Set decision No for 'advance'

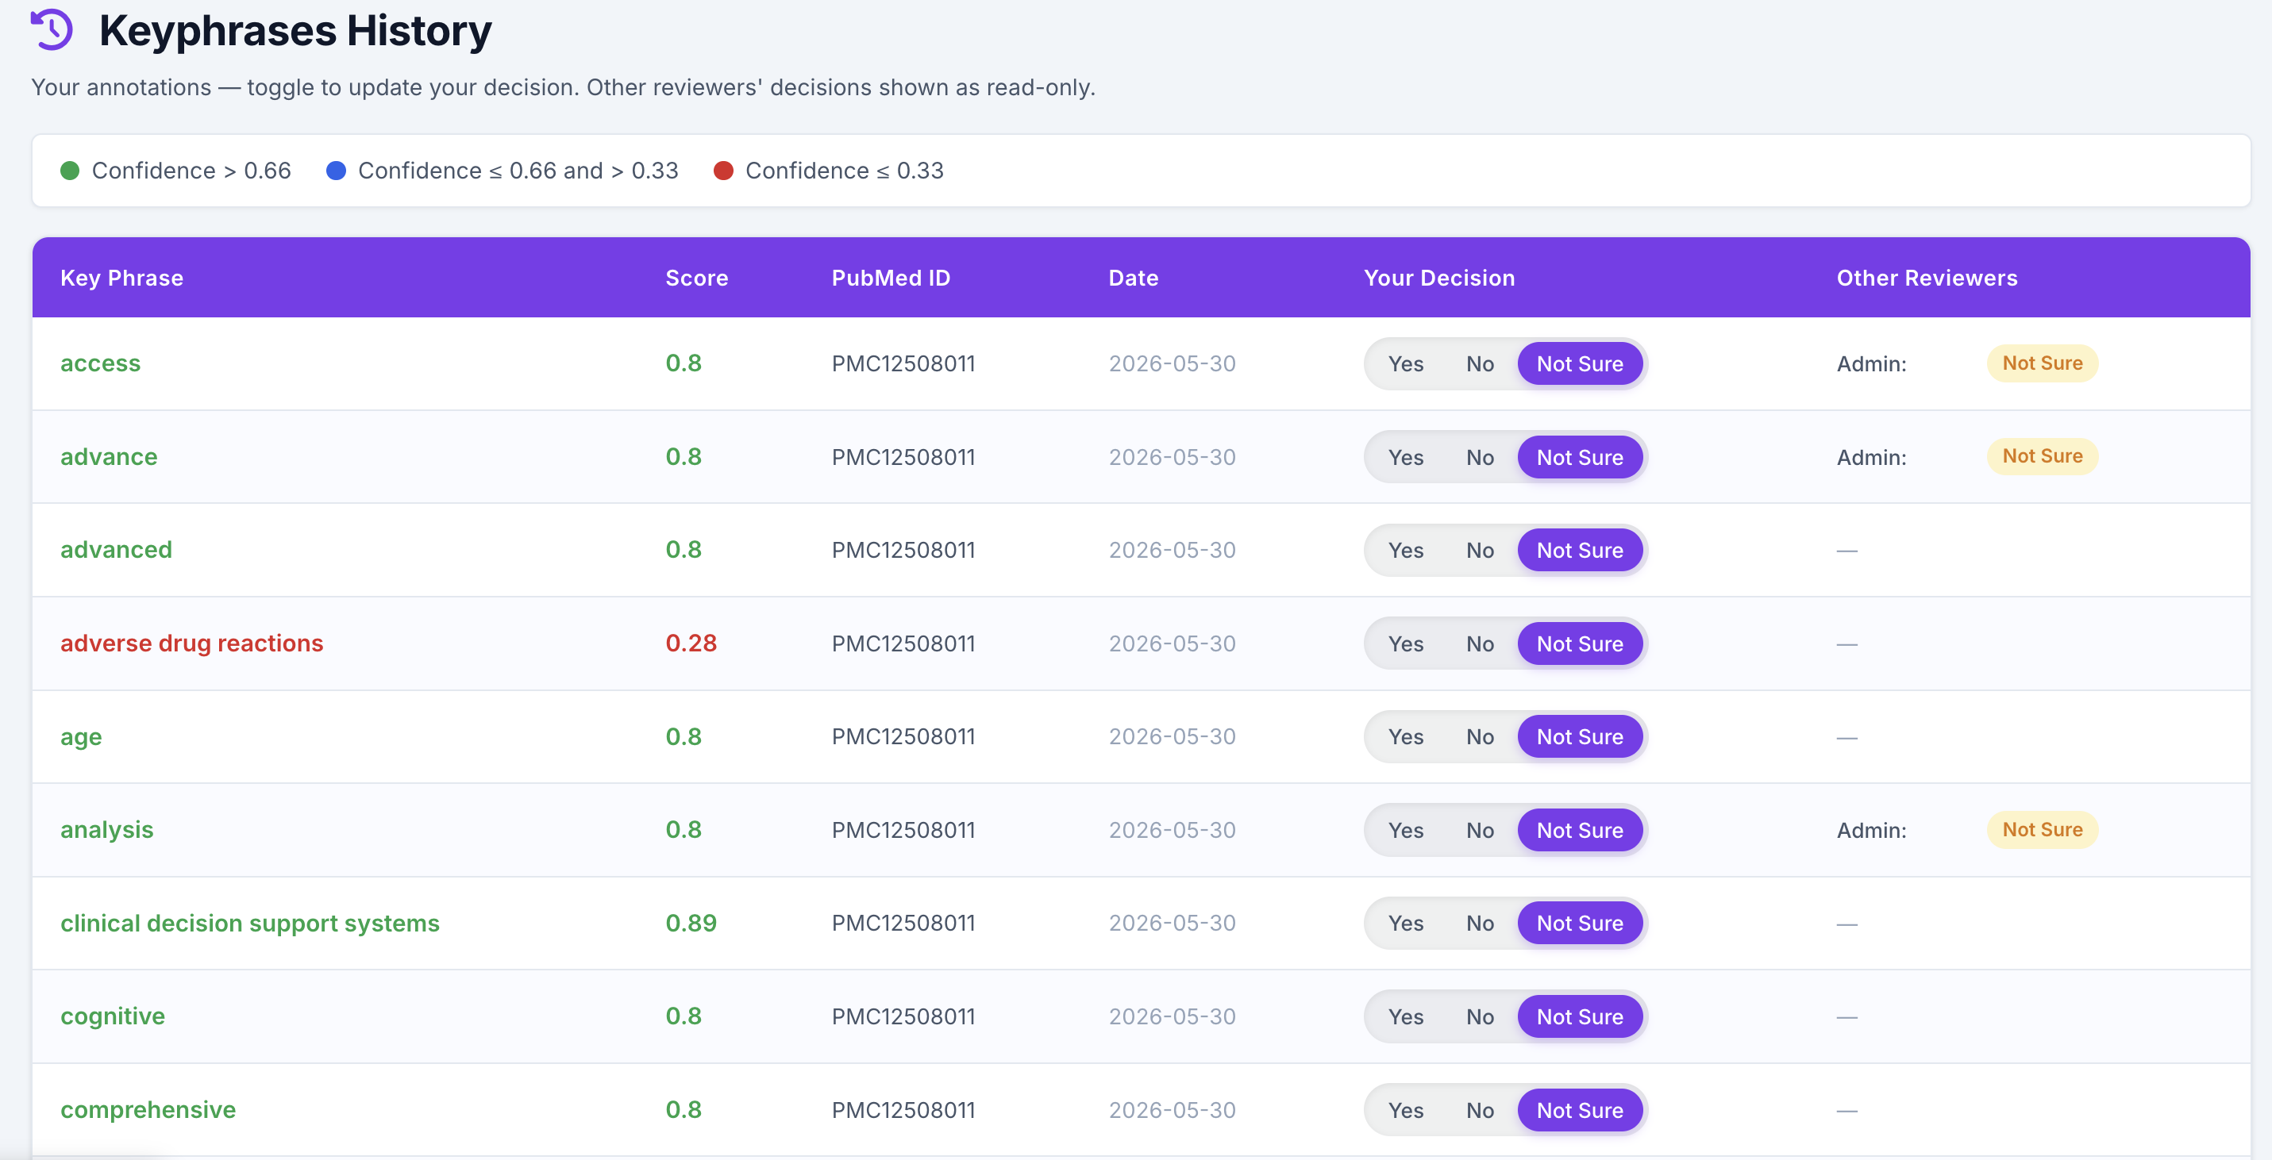pyautogui.click(x=1479, y=458)
